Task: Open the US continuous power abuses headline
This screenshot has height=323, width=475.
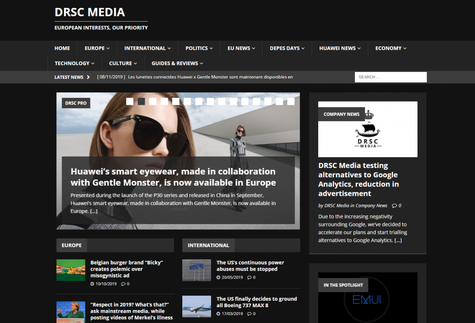Action: 250,266
